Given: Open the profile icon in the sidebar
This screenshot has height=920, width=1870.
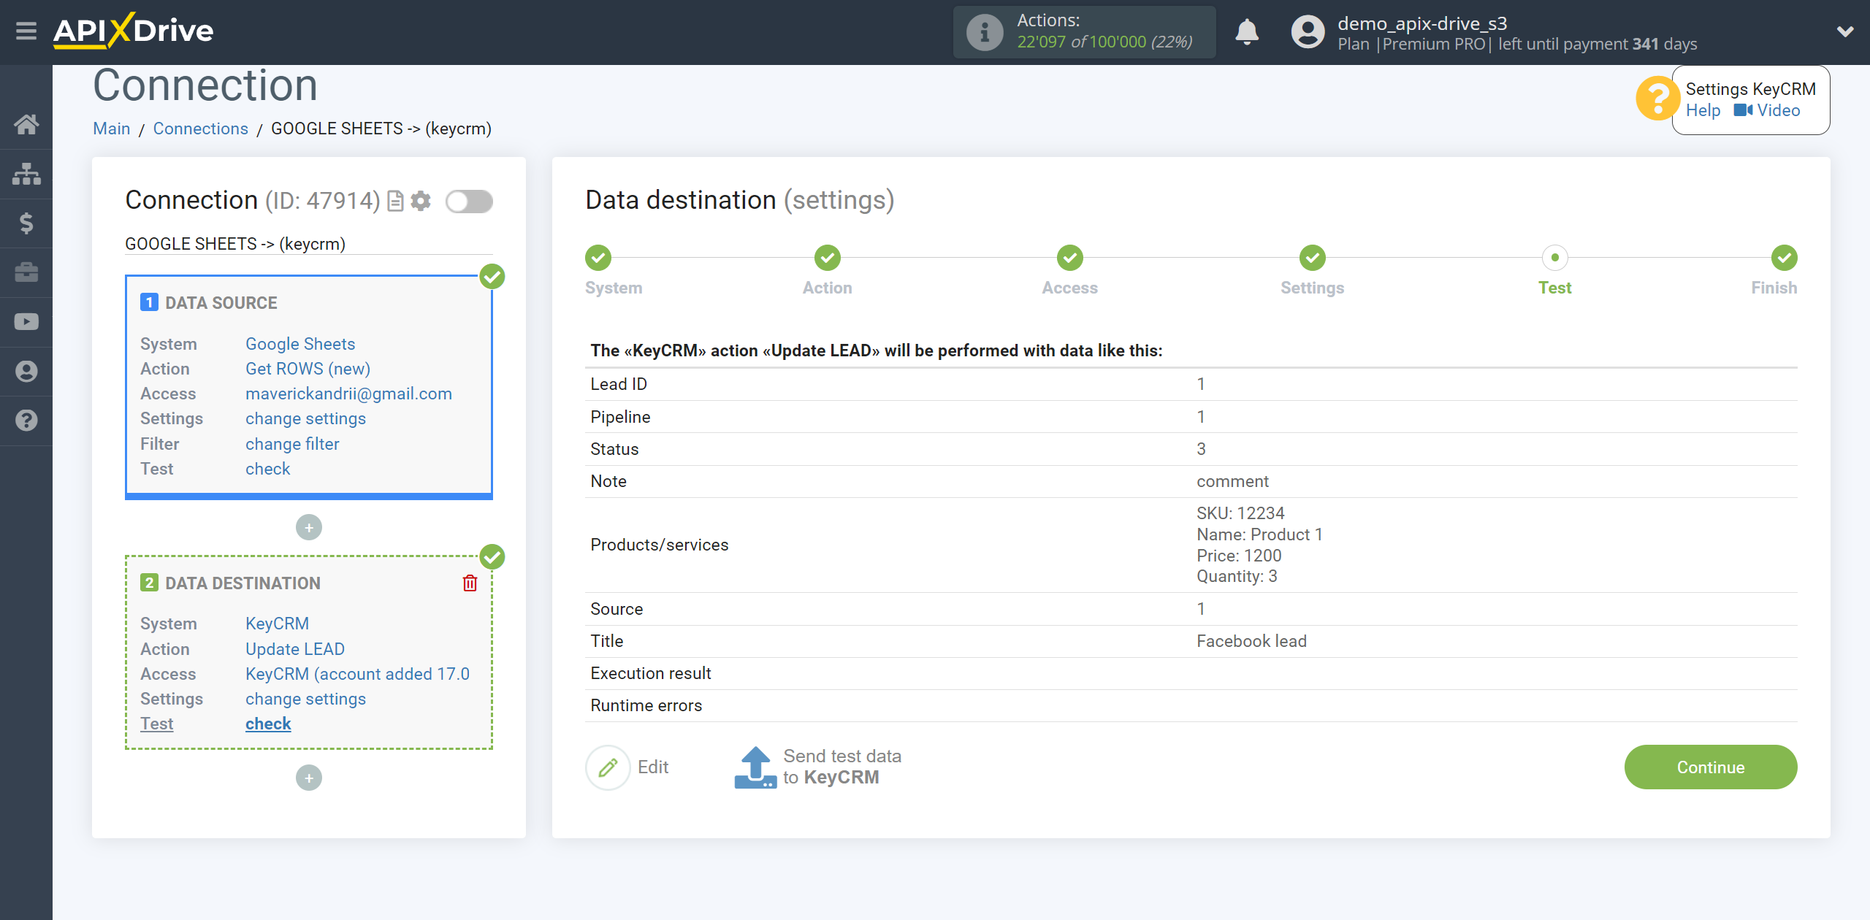Looking at the screenshot, I should click(26, 372).
